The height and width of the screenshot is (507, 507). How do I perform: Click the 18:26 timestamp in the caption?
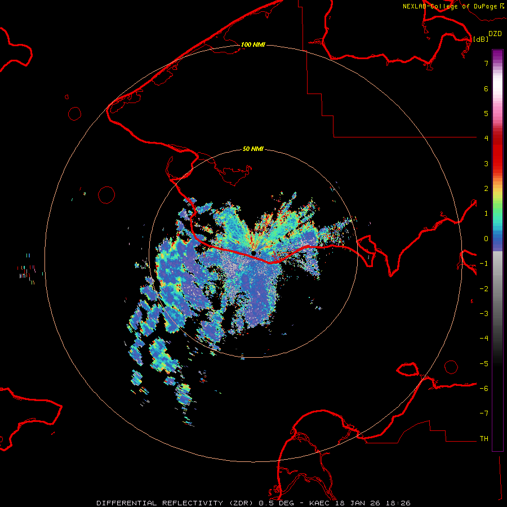[x=397, y=503]
